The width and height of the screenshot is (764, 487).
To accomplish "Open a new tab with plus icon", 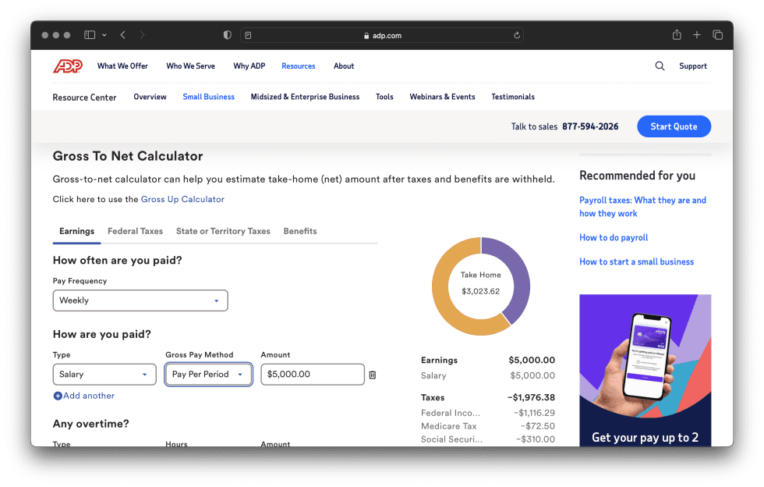I will 697,34.
